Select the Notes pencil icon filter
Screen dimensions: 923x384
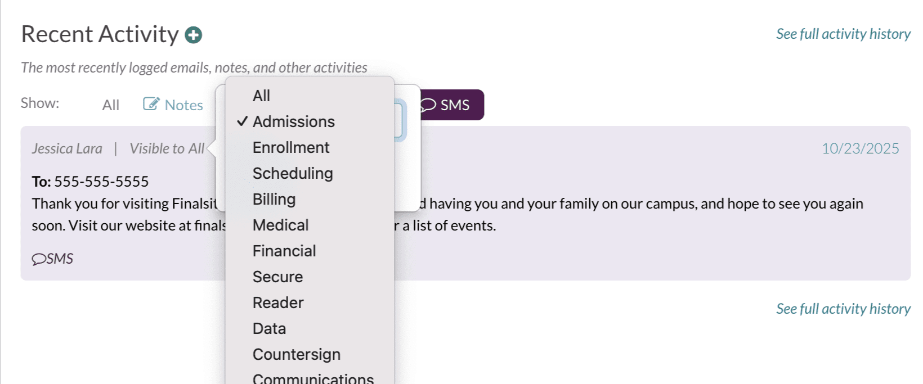click(x=151, y=103)
